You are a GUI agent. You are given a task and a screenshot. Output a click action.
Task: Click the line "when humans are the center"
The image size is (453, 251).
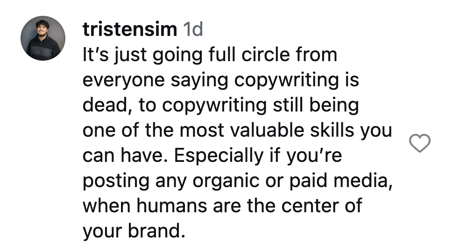[x=222, y=206]
